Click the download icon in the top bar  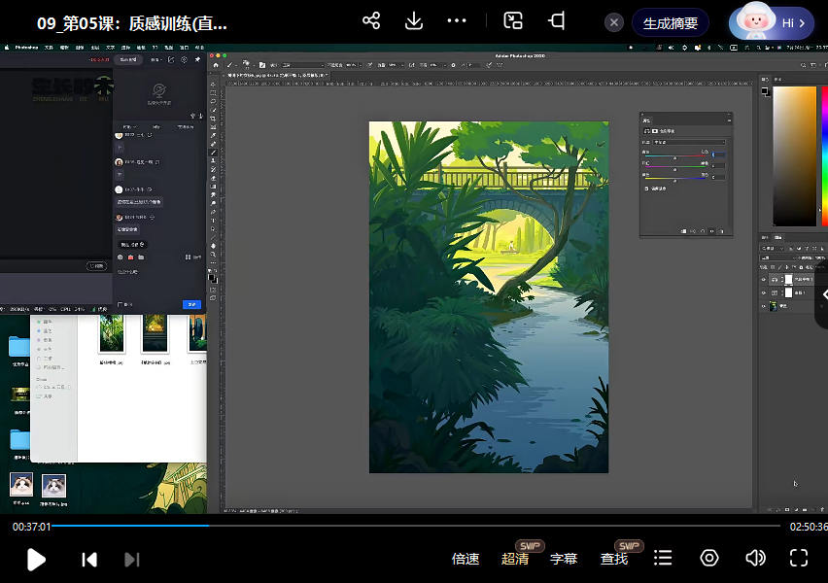click(x=414, y=21)
